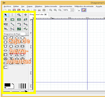This screenshot has width=105, height=97.
Task: Choose the Arc drawing tool
Action: pyautogui.click(x=19, y=24)
